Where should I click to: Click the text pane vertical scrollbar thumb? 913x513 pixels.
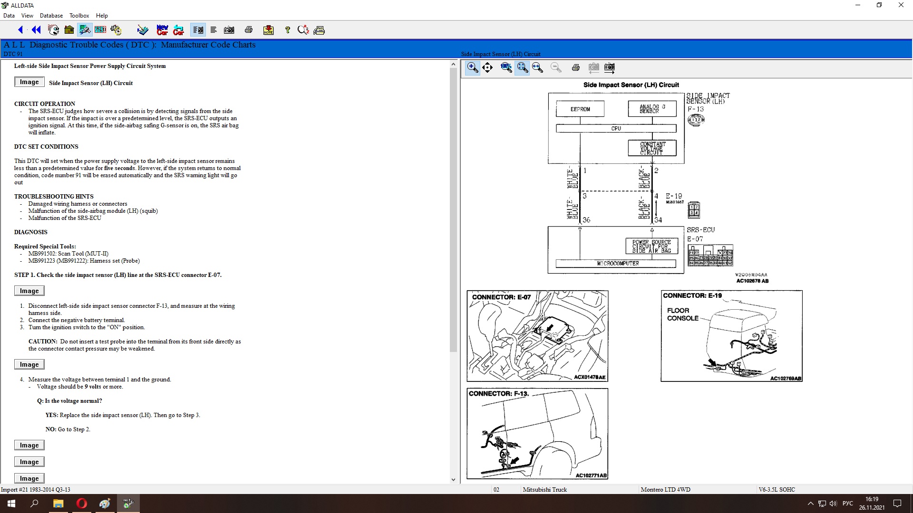453,209
